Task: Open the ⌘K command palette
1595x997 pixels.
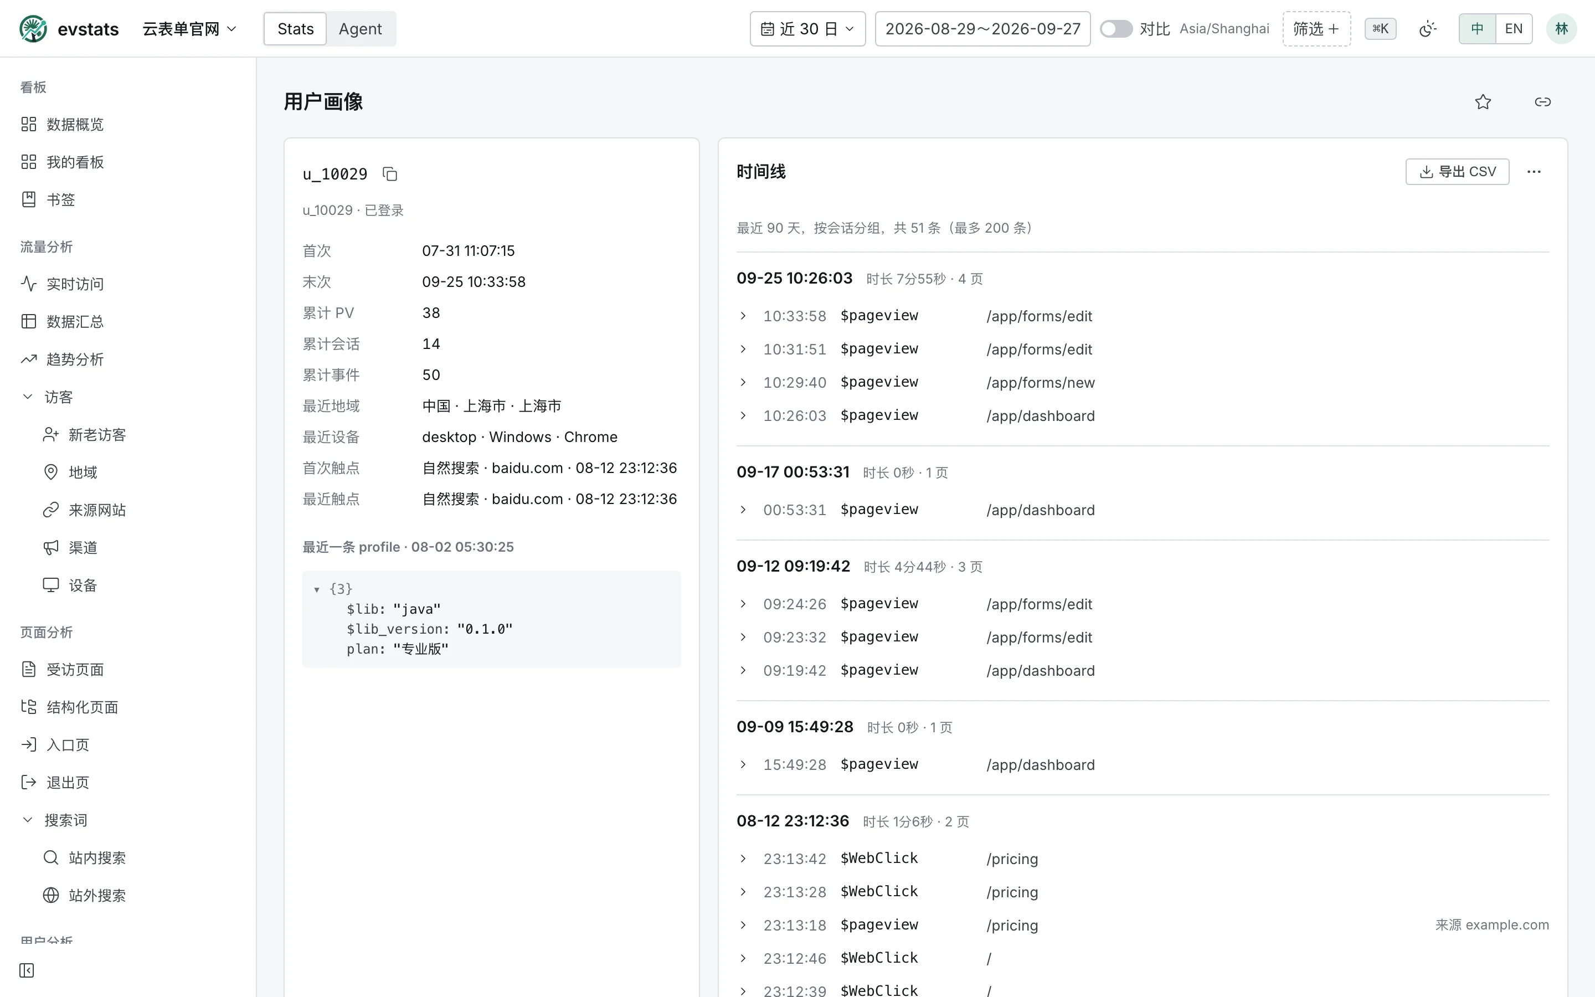Action: (x=1380, y=29)
